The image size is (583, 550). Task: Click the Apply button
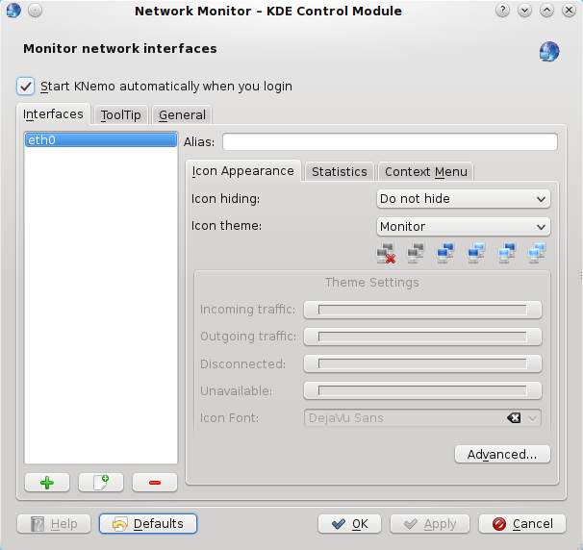pos(430,524)
